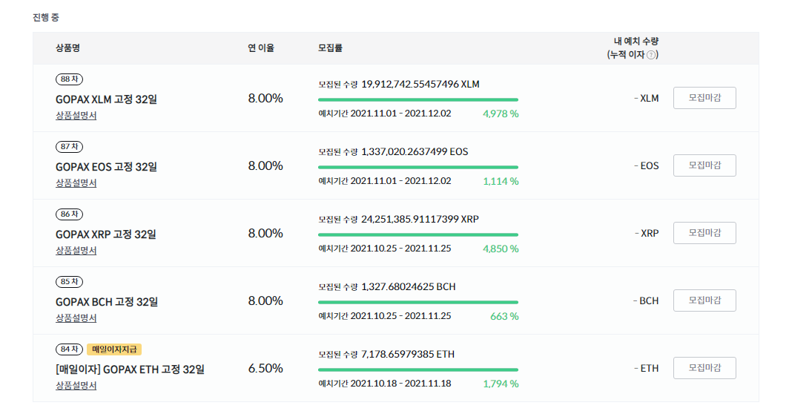The image size is (789, 414).
Task: Click product name GOPAX XLM 고정 32일
Action: (x=106, y=99)
